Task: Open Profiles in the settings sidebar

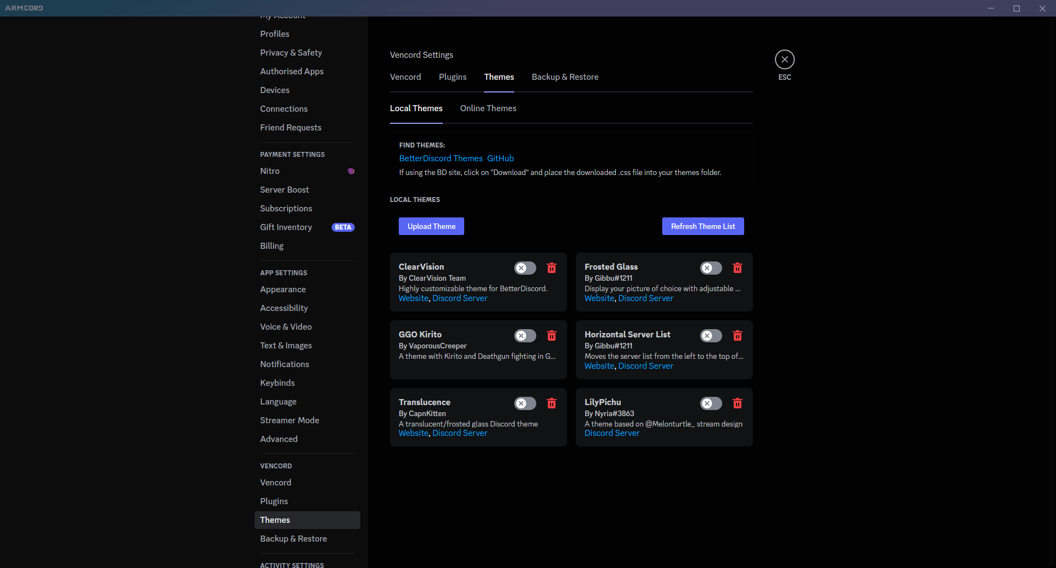Action: (307, 34)
